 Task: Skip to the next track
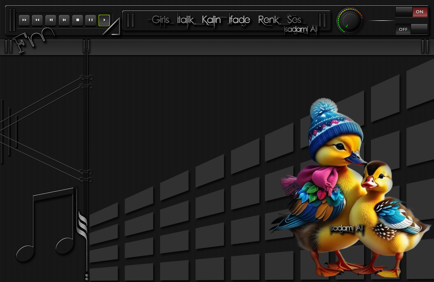51,20
